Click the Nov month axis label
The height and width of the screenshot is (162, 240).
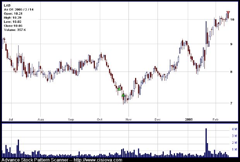coord(129,119)
